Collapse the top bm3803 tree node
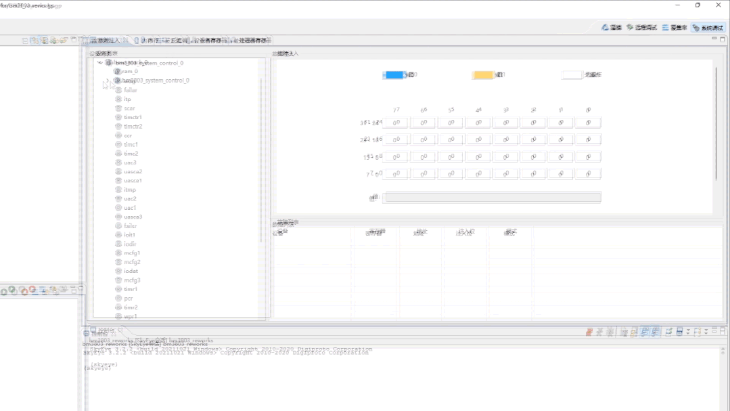 (100, 62)
